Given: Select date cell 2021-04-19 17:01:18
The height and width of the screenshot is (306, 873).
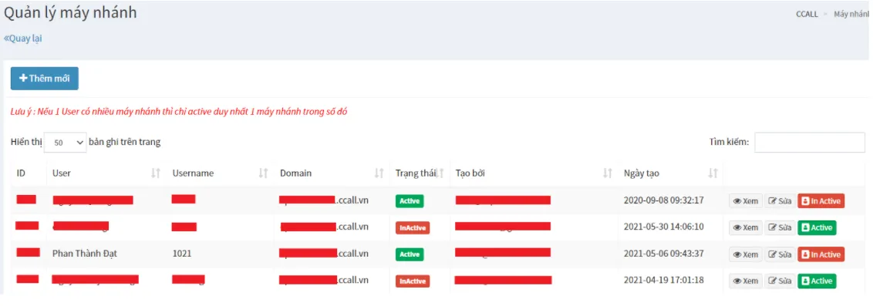Looking at the screenshot, I should pyautogui.click(x=664, y=281).
